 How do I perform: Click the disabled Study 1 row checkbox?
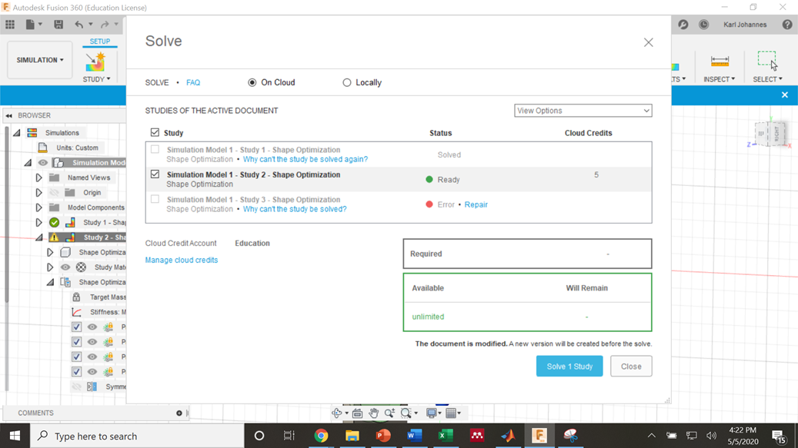click(155, 149)
